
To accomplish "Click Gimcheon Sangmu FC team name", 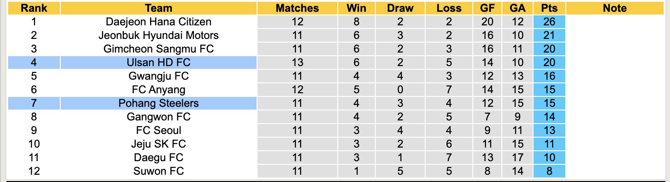I will click(x=159, y=49).
